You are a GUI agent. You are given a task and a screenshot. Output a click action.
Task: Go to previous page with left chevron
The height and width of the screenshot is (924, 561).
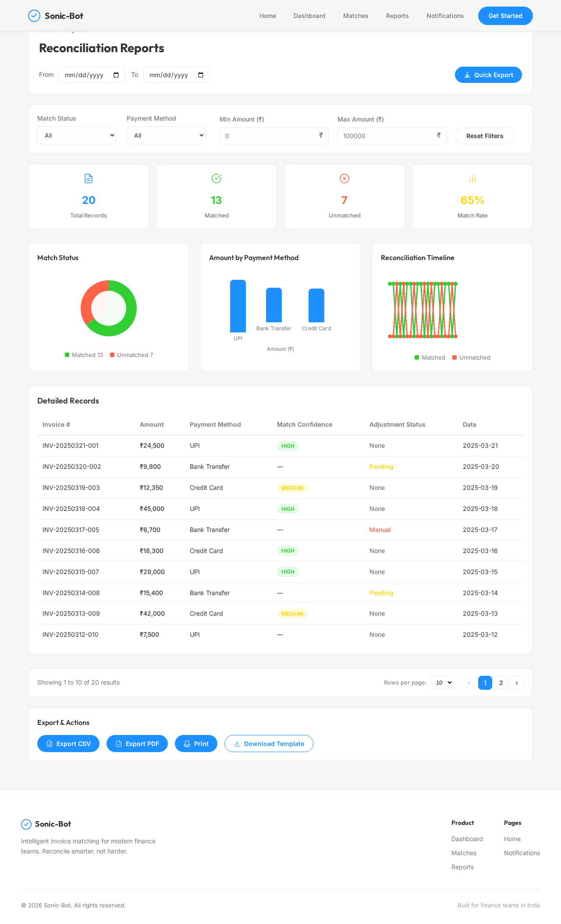(x=469, y=683)
